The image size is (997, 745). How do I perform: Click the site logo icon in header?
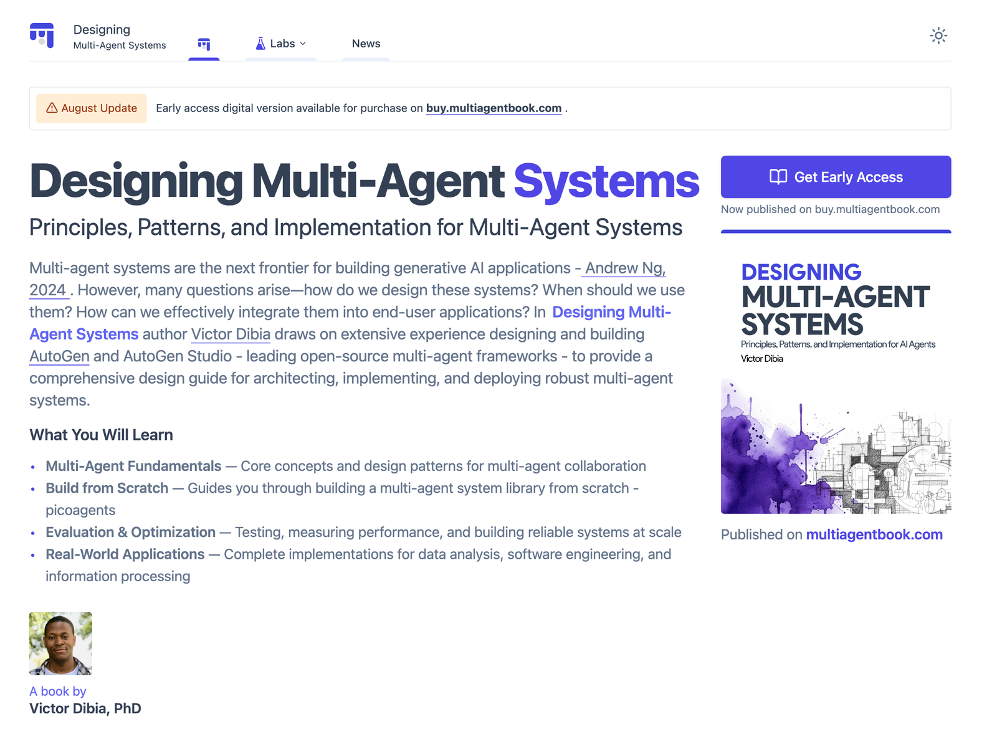42,36
